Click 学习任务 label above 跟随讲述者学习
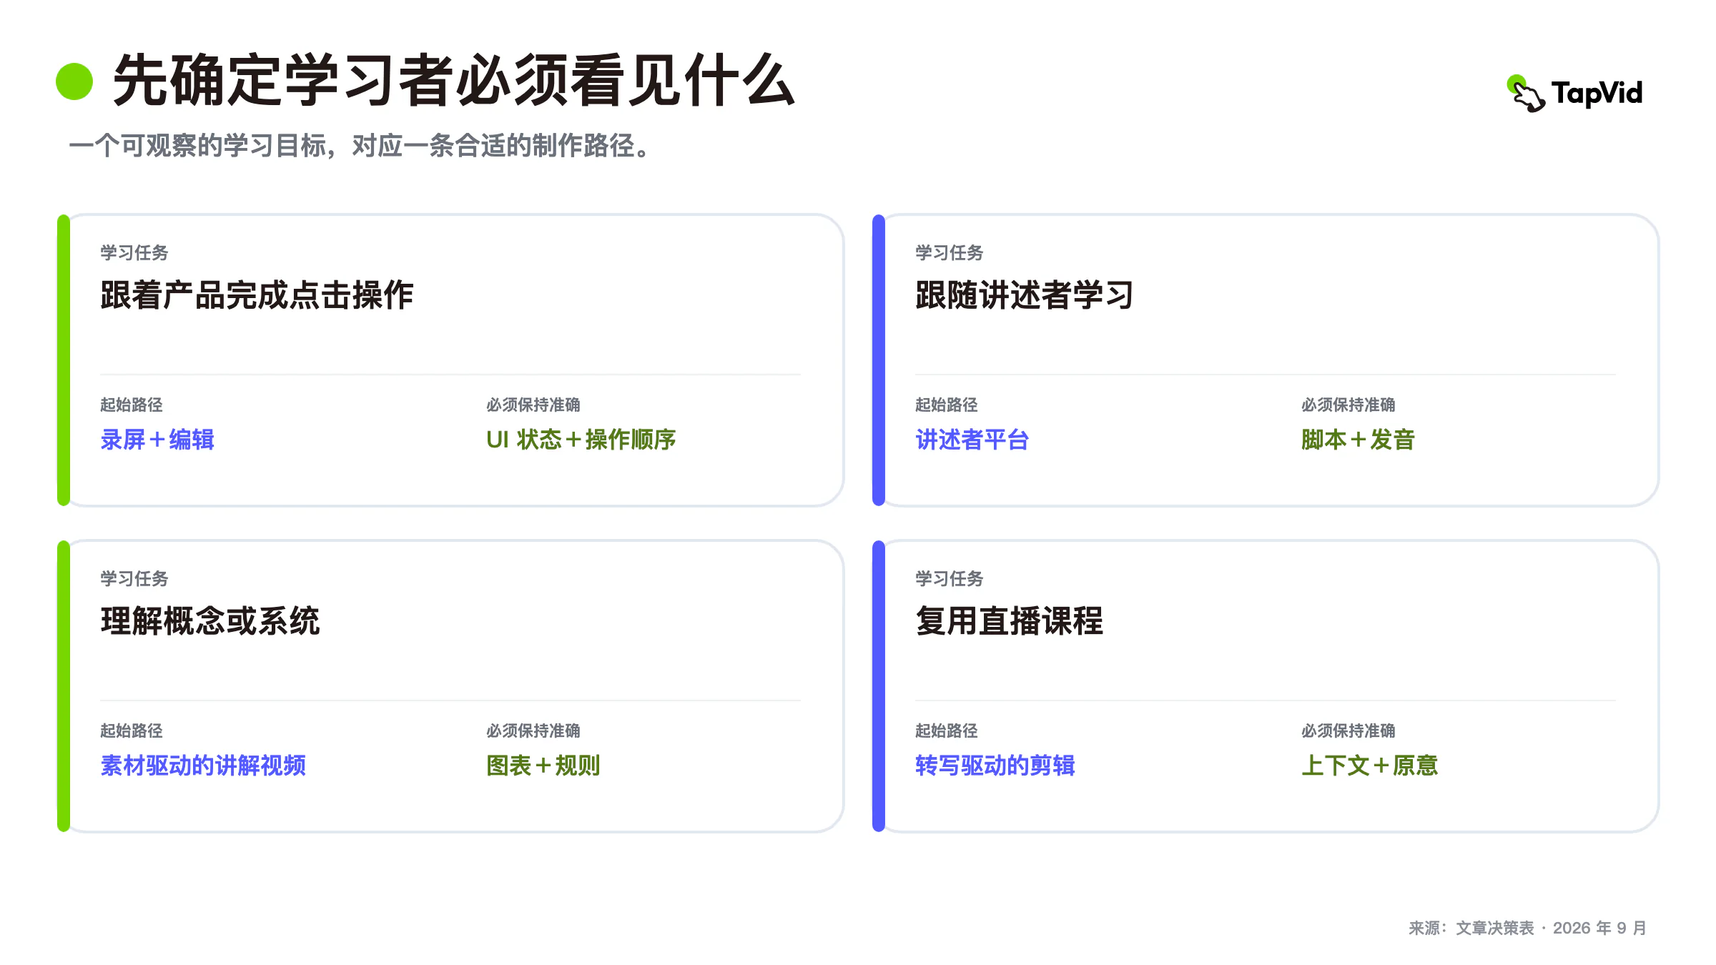The height and width of the screenshot is (965, 1716). [950, 252]
